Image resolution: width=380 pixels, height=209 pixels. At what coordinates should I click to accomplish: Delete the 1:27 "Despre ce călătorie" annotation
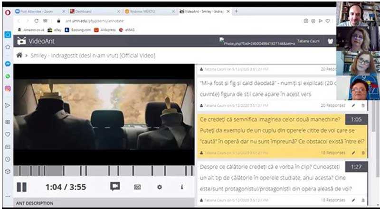(363, 200)
